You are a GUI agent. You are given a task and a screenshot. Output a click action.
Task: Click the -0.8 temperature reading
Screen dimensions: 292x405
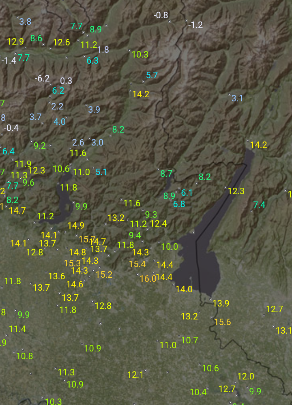pyautogui.click(x=161, y=15)
